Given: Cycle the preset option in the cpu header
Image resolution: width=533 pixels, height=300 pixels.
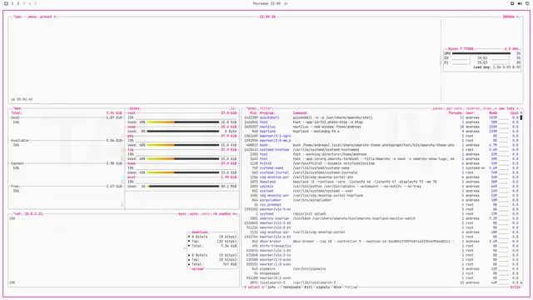Looking at the screenshot, I should pos(46,17).
